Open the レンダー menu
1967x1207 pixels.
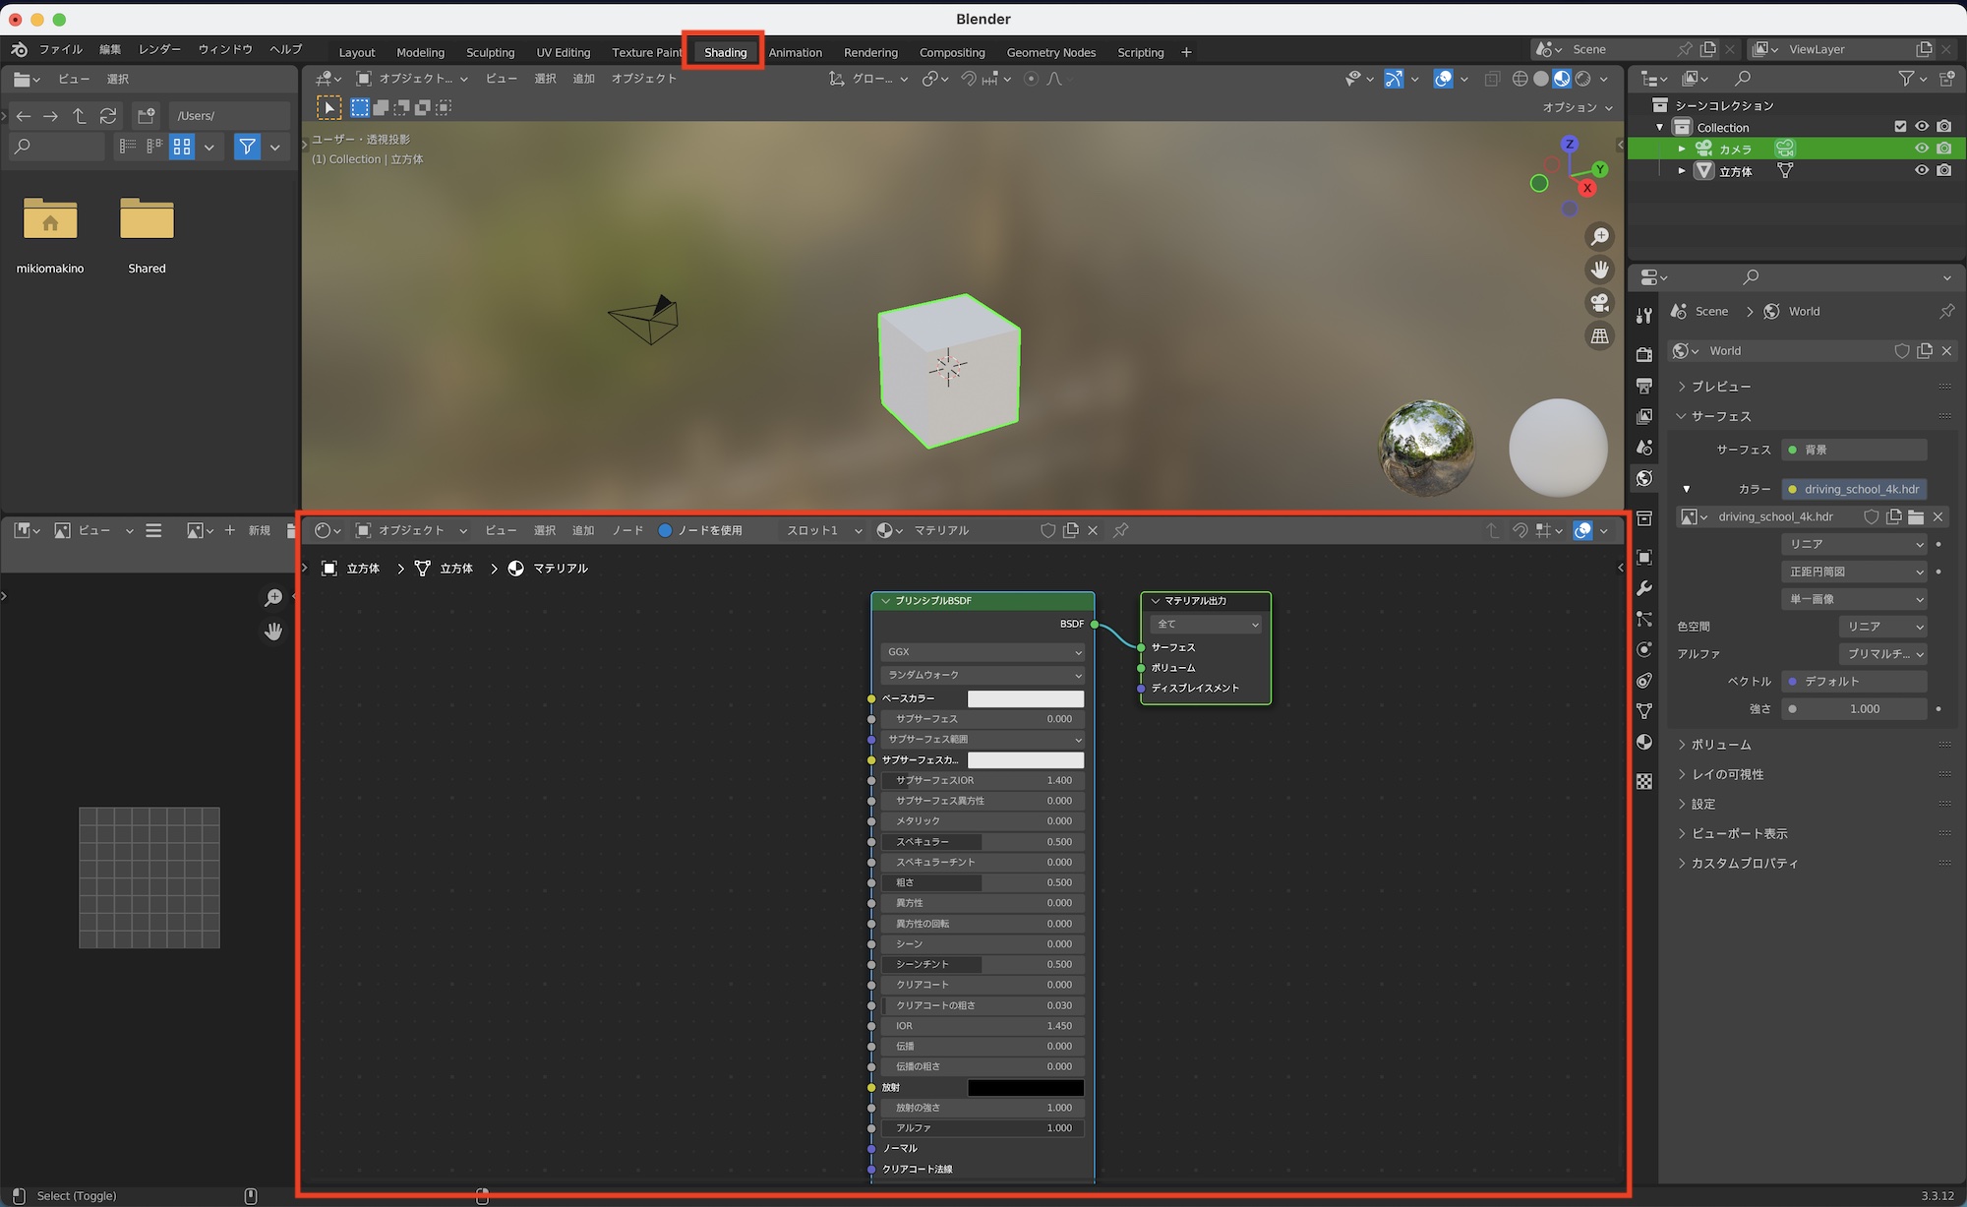pyautogui.click(x=159, y=49)
